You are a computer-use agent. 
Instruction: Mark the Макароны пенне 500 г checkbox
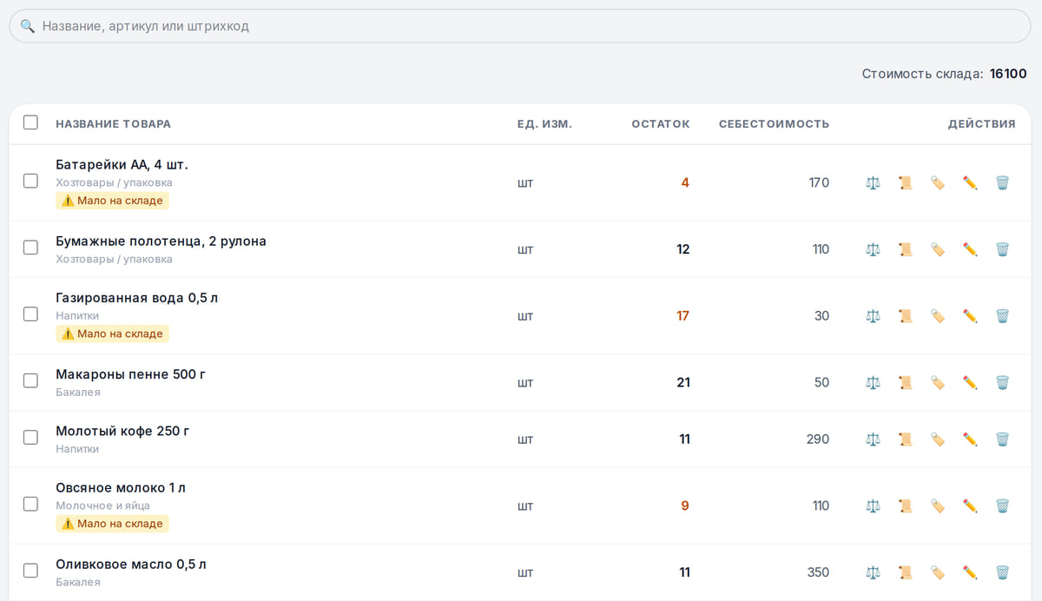click(30, 380)
